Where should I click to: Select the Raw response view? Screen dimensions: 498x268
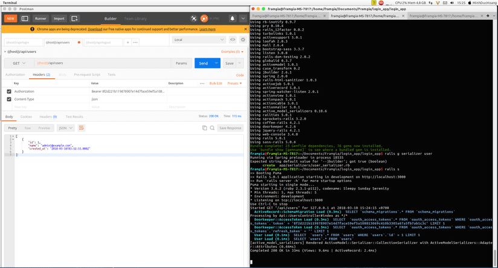[x=28, y=128]
